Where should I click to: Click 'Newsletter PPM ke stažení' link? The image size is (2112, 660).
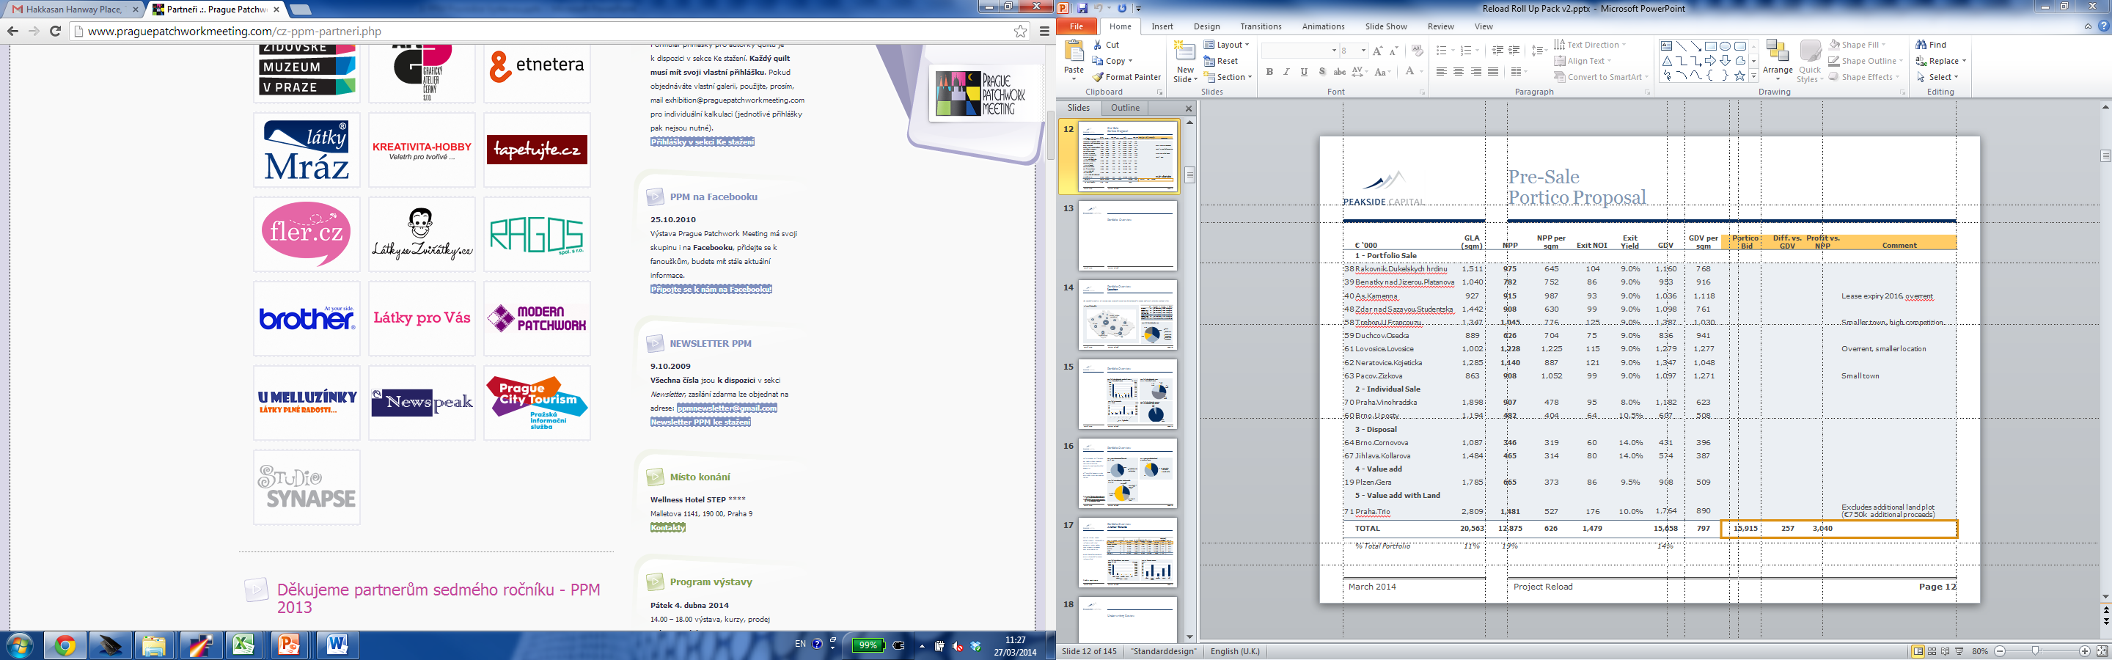click(x=700, y=422)
